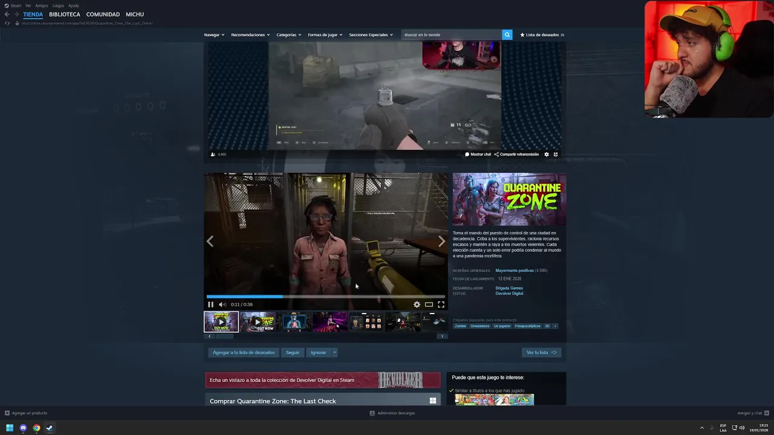The image size is (774, 435).
Task: Open broadcast settings gear
Action: pyautogui.click(x=547, y=154)
